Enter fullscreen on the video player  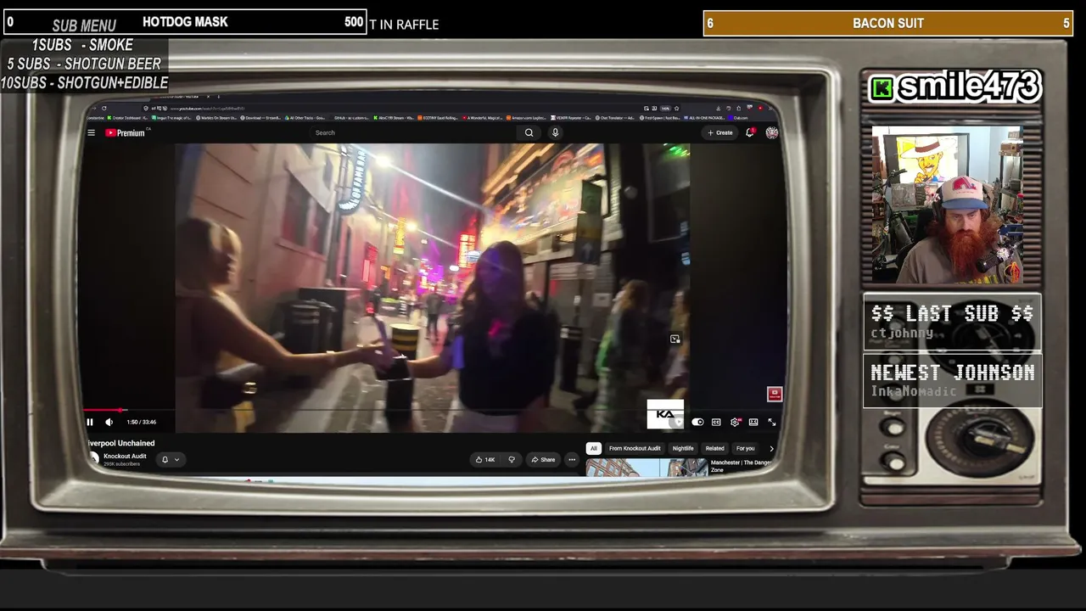pyautogui.click(x=771, y=422)
